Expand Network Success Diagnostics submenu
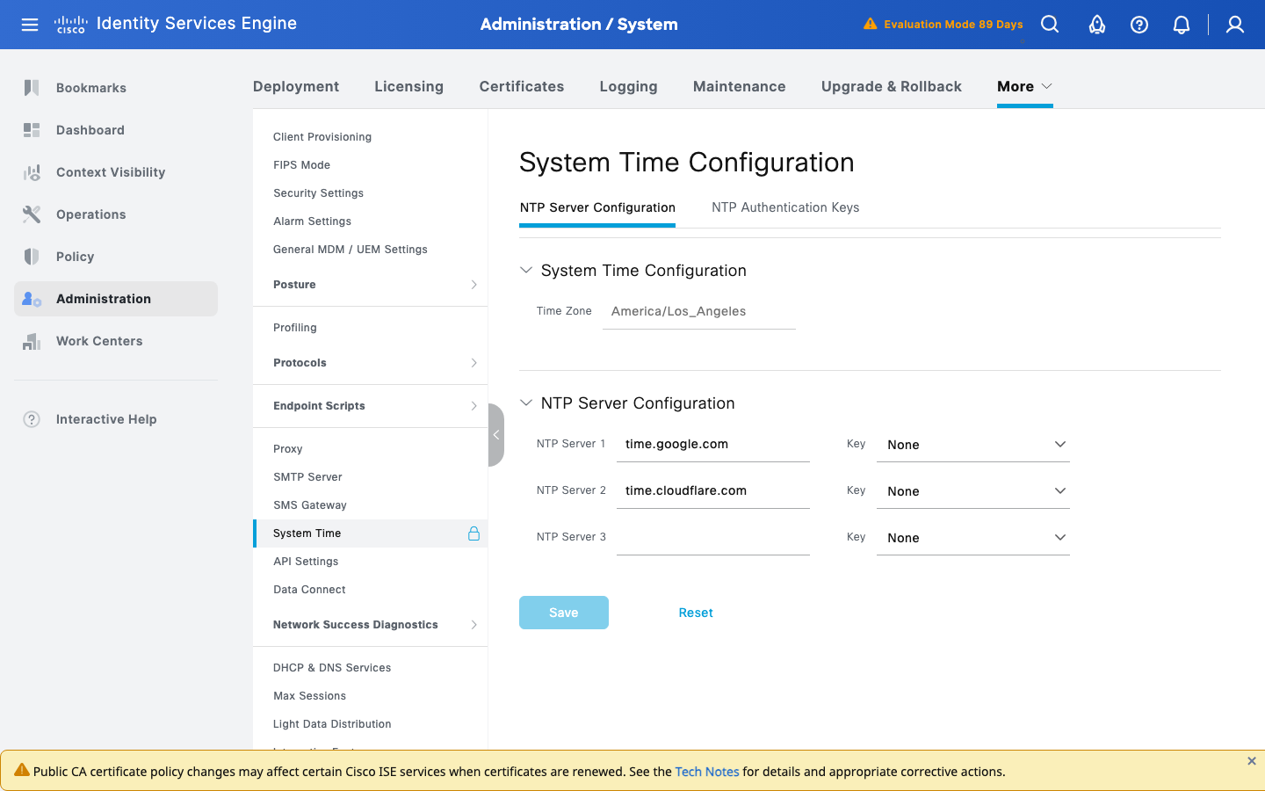 [x=473, y=625]
